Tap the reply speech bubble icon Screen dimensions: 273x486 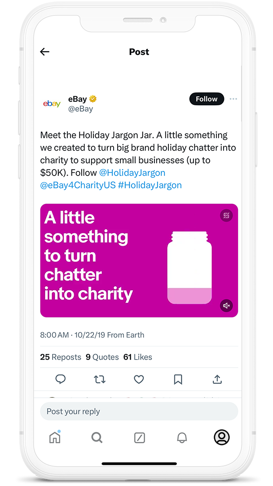click(x=61, y=379)
